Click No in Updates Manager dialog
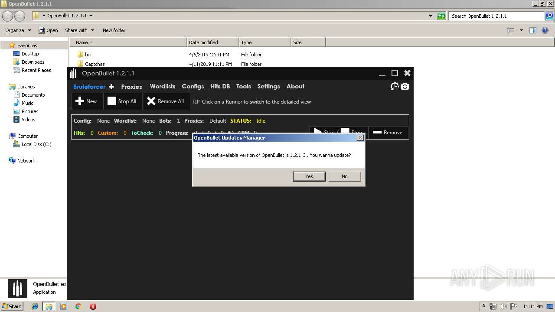The width and height of the screenshot is (555, 312). pyautogui.click(x=345, y=176)
